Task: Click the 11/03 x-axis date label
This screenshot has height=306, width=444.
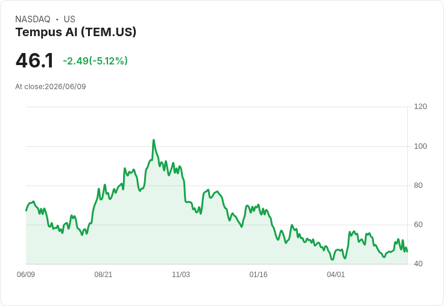Action: click(181, 275)
